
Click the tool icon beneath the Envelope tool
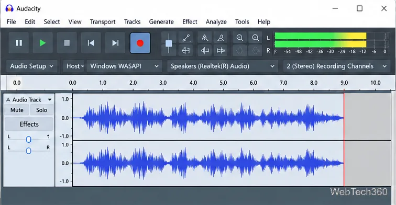coord(186,51)
